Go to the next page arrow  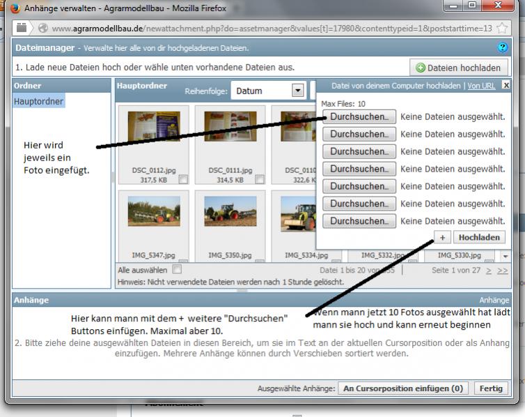488,270
